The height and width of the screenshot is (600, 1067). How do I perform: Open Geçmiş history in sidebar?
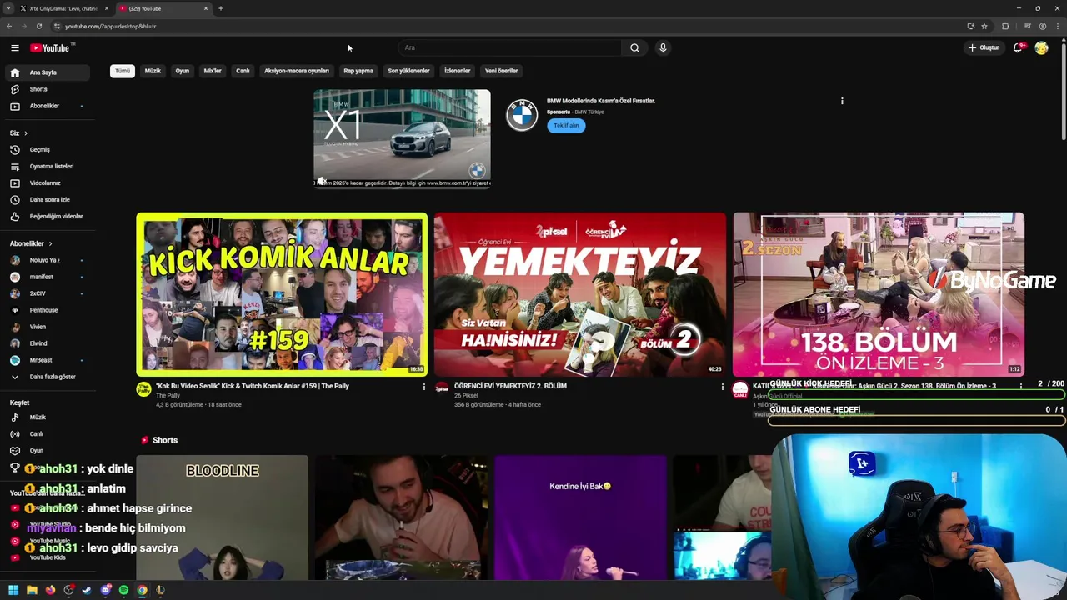pyautogui.click(x=47, y=149)
